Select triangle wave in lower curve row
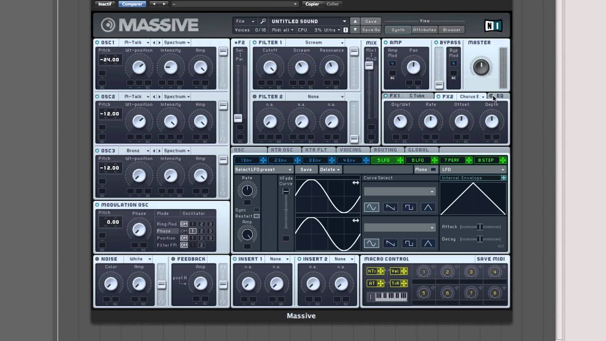The width and height of the screenshot is (606, 341). [428, 243]
